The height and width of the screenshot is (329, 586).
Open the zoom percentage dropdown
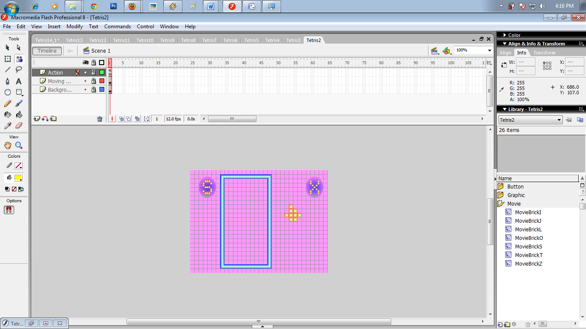tap(489, 50)
